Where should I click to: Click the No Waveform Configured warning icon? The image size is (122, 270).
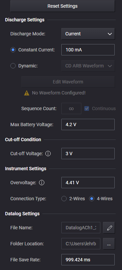coord(27,93)
